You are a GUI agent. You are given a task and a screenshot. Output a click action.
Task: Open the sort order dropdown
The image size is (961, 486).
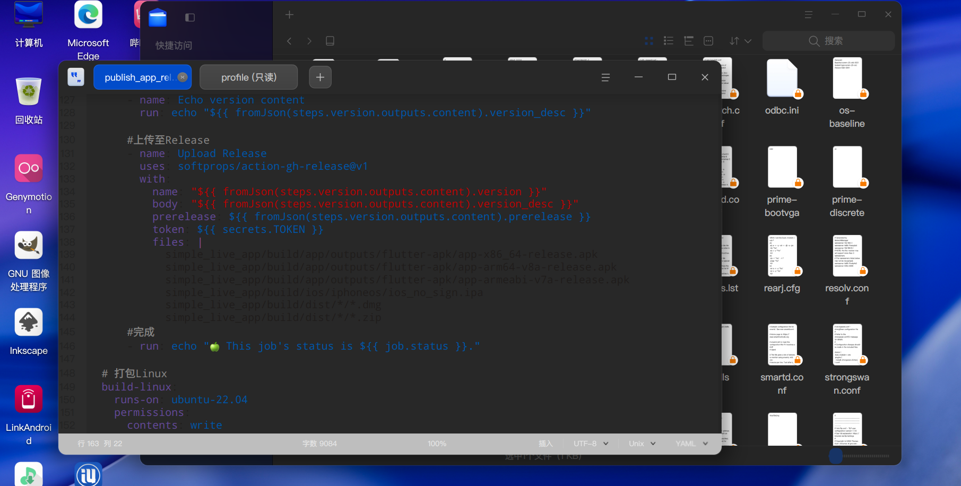[x=741, y=41]
